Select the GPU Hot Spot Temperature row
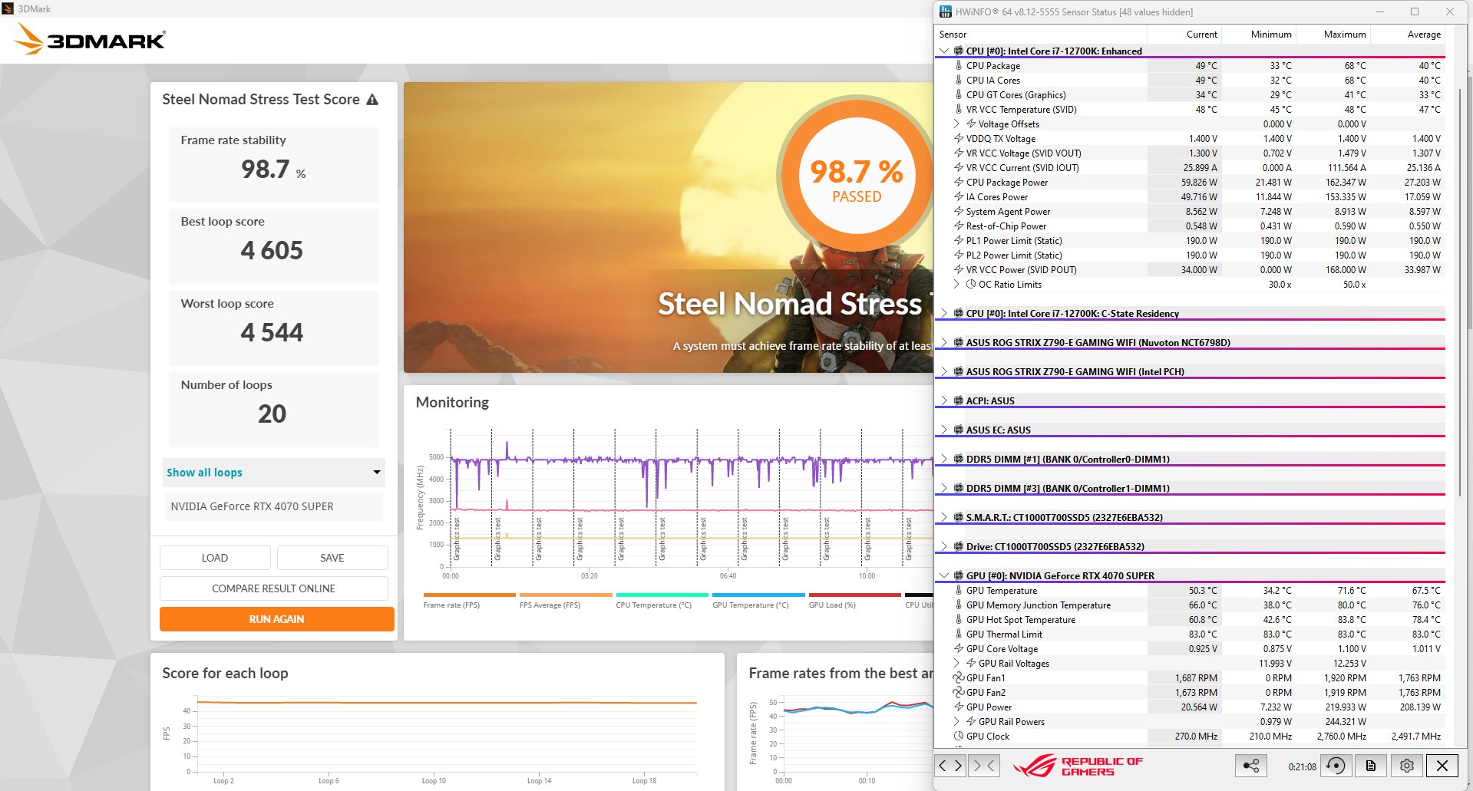Image resolution: width=1473 pixels, height=791 pixels. click(1190, 619)
